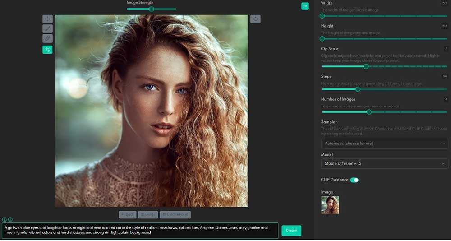Screen dimensions: 451x241
Task: Click the info circle icon above prompt
Action: pos(10,219)
